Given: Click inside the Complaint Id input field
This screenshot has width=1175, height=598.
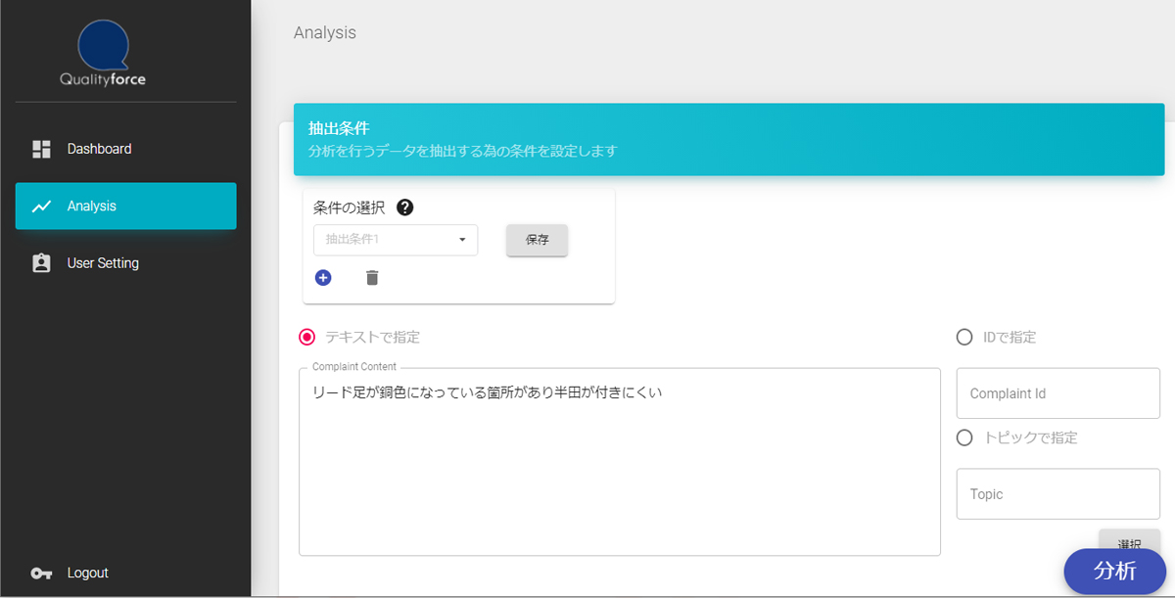Looking at the screenshot, I should click(1057, 392).
